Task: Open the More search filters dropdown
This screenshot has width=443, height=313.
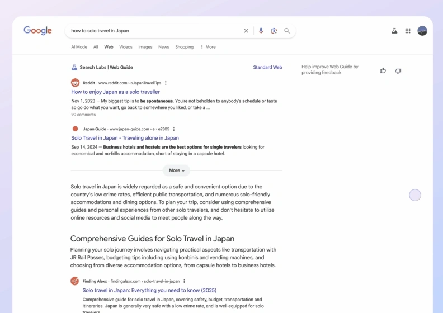Action: (208, 47)
